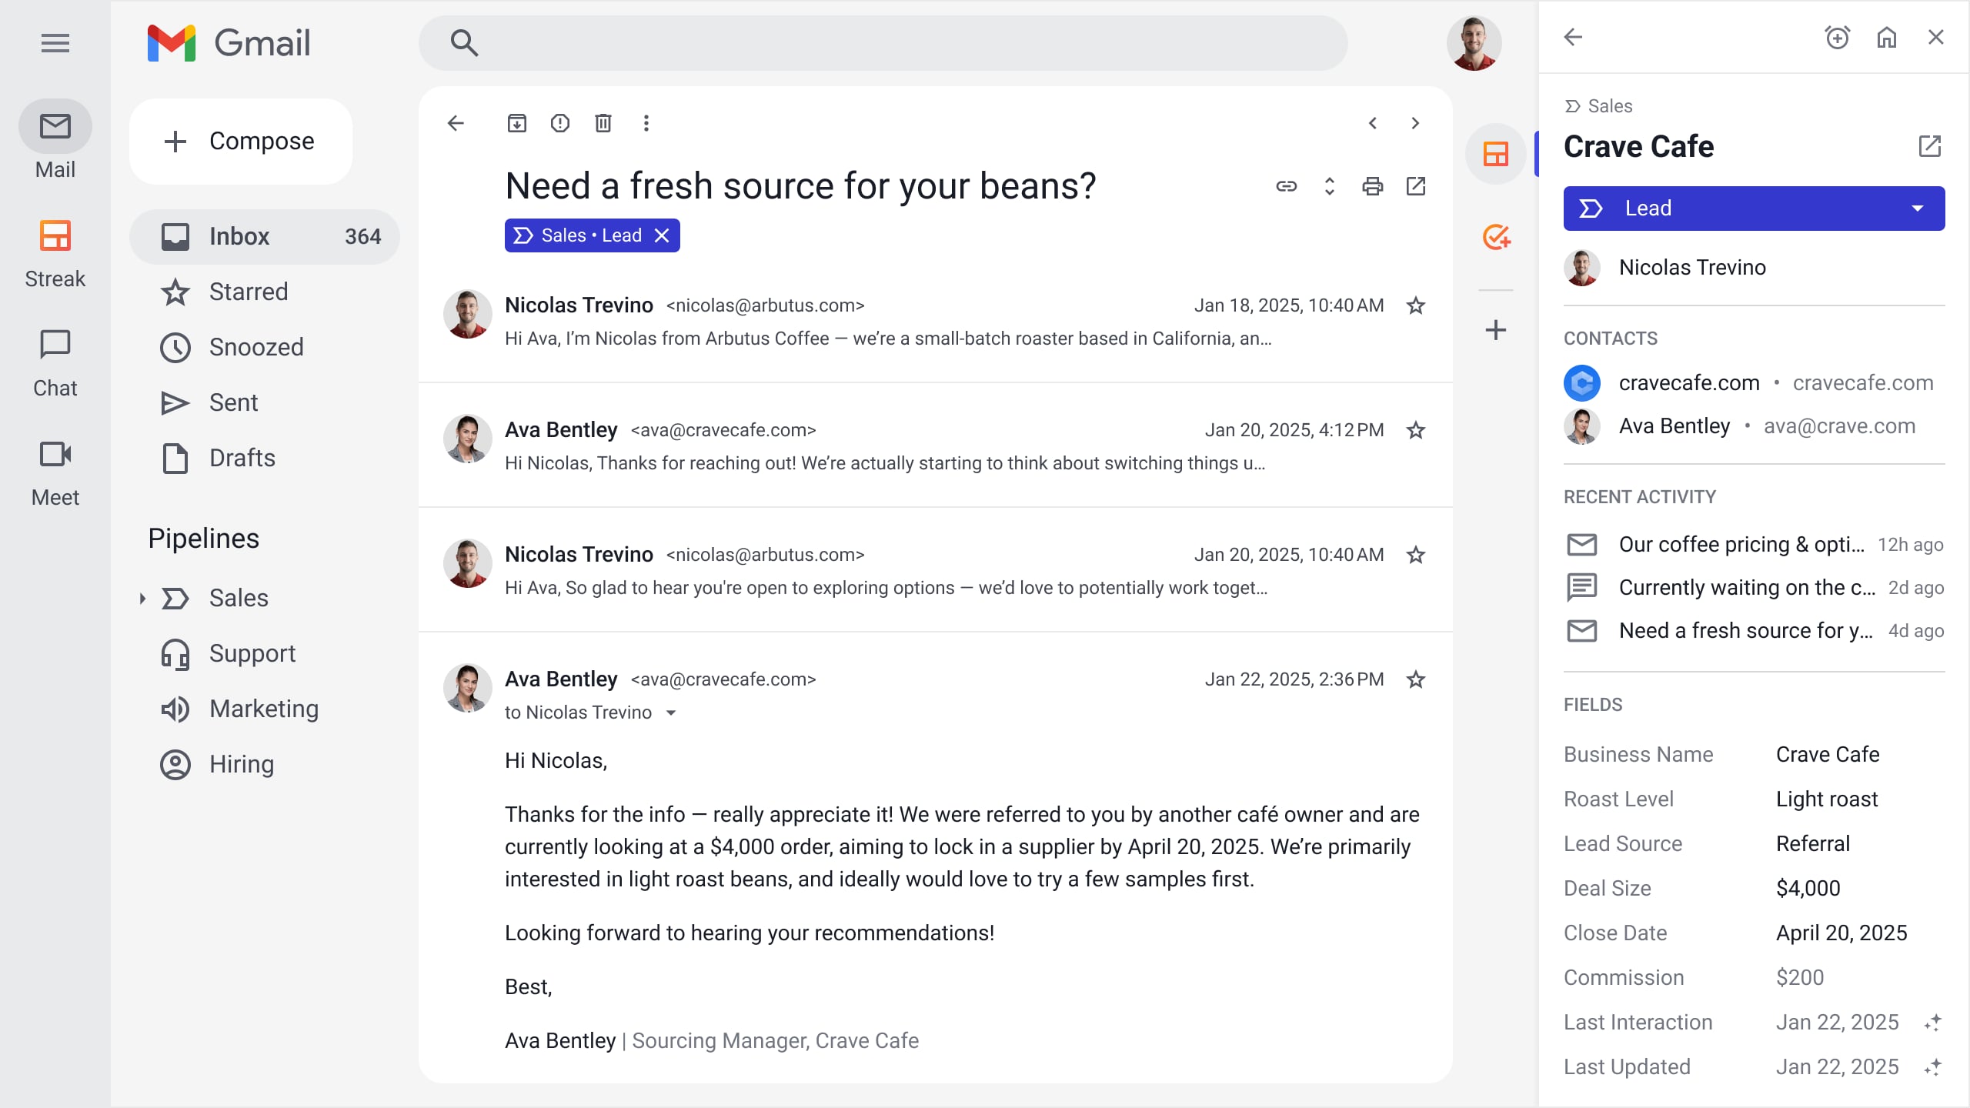Toggle star on Jan 20 4:12 PM message
The width and height of the screenshot is (1970, 1108).
point(1415,430)
